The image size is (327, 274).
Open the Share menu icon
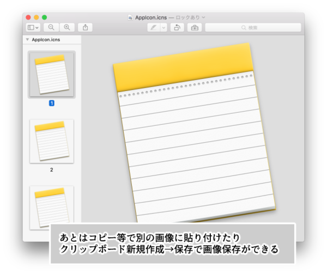85,27
